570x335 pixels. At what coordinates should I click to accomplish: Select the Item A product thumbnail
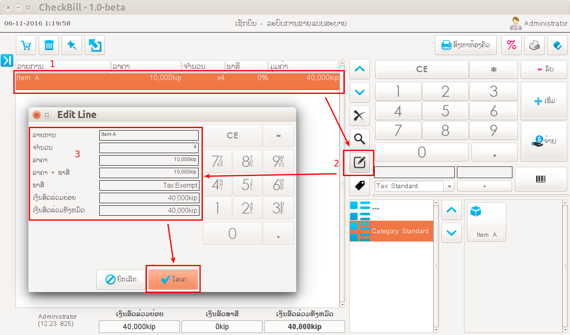[487, 222]
